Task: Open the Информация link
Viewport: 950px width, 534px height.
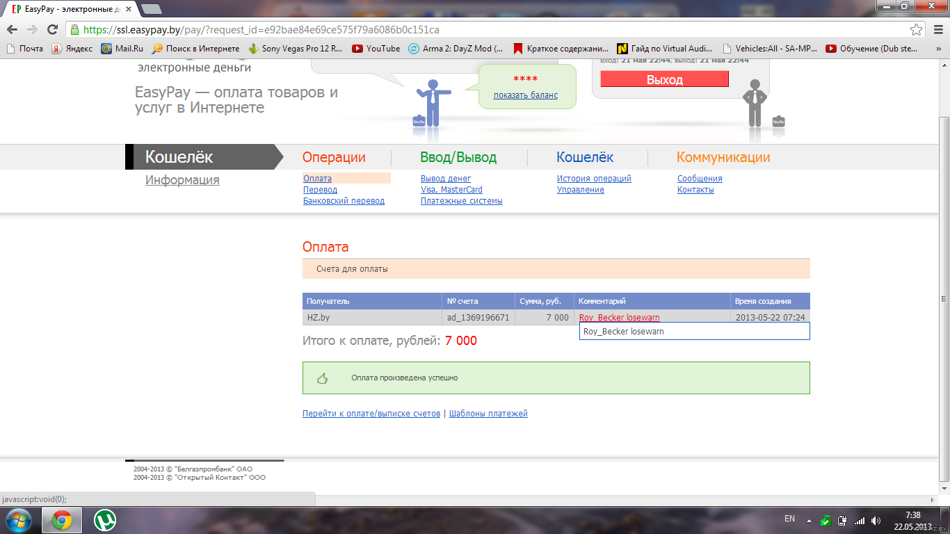Action: click(182, 180)
